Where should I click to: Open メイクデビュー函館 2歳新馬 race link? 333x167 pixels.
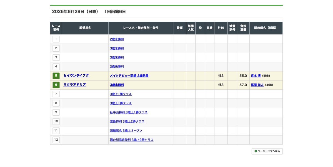point(129,76)
